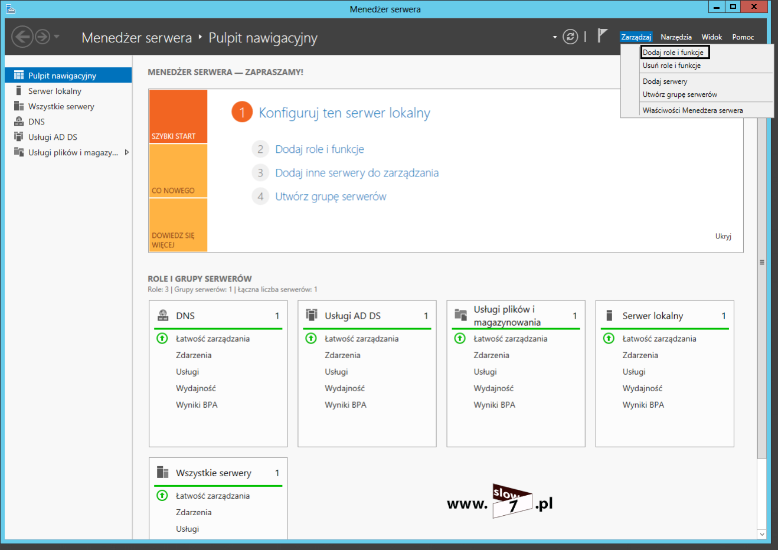Click the vertical scrollbar thumb

(761, 262)
